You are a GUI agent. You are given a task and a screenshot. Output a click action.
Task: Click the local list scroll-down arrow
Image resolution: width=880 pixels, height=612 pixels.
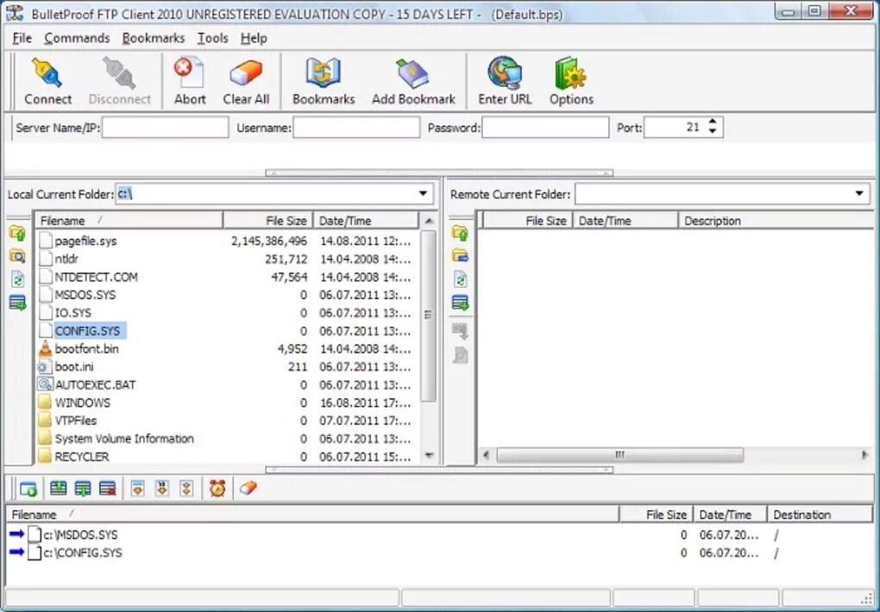429,455
